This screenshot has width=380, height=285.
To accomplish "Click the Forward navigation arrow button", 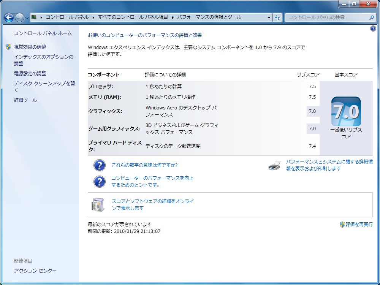I will (19, 17).
